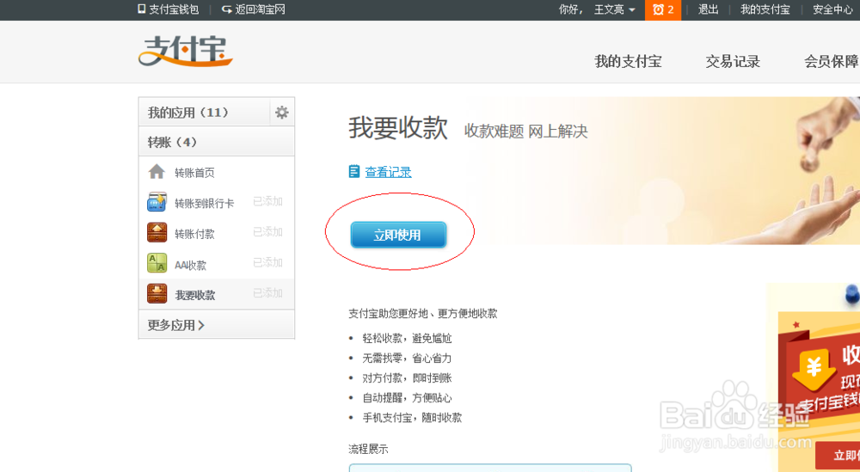Viewport: 860px width, 472px height.
Task: Collapse the 转账（4）section header
Action: tap(217, 142)
